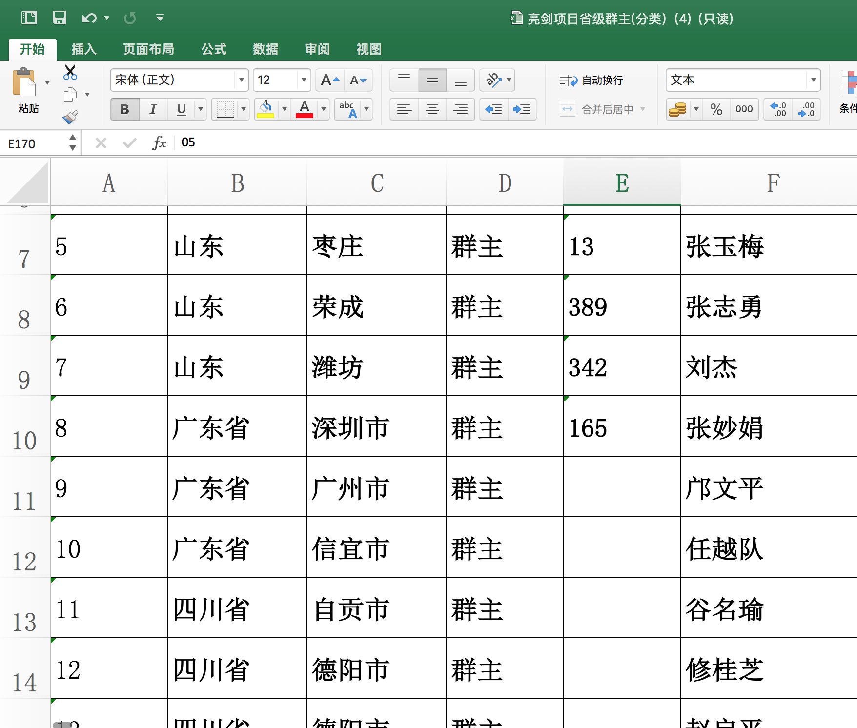Switch to the 公式 tab
The height and width of the screenshot is (728, 857).
[214, 49]
